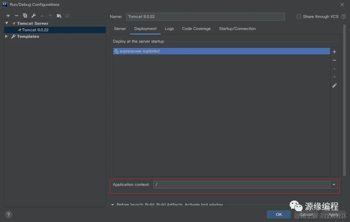
Task: Confirm with the OK button
Action: coord(279,215)
